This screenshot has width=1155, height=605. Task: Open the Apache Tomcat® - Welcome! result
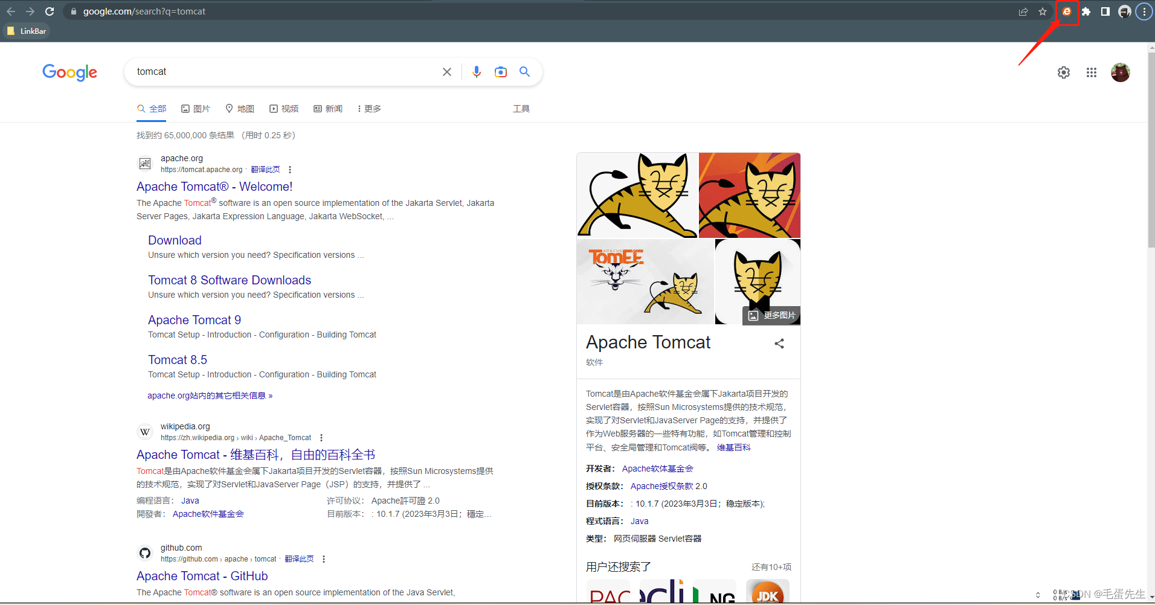(214, 187)
